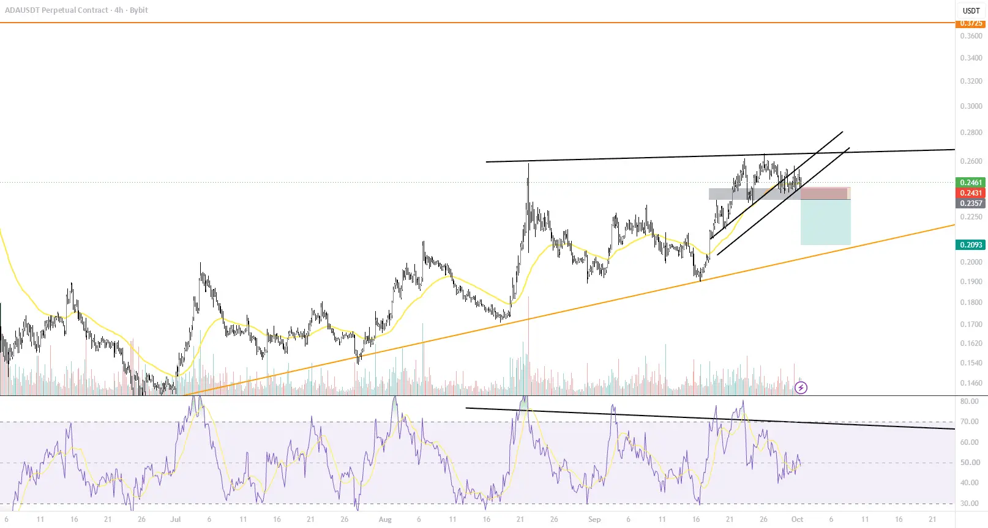Click the 'Sep' date on time axis
988x528 pixels.
coord(594,519)
